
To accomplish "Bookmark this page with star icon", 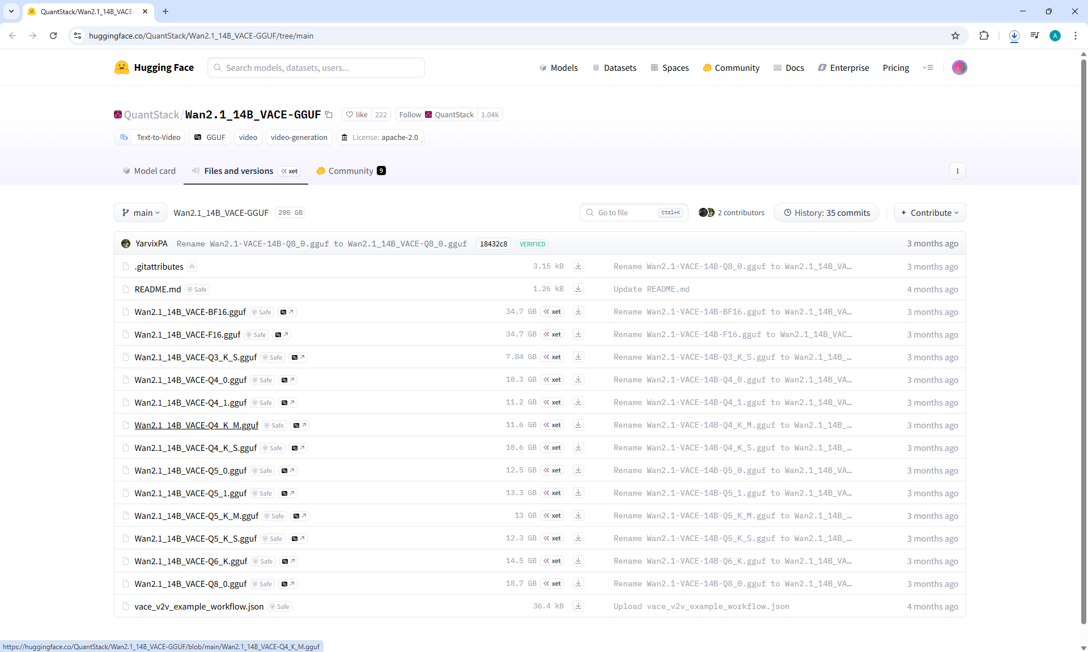I will click(x=955, y=36).
